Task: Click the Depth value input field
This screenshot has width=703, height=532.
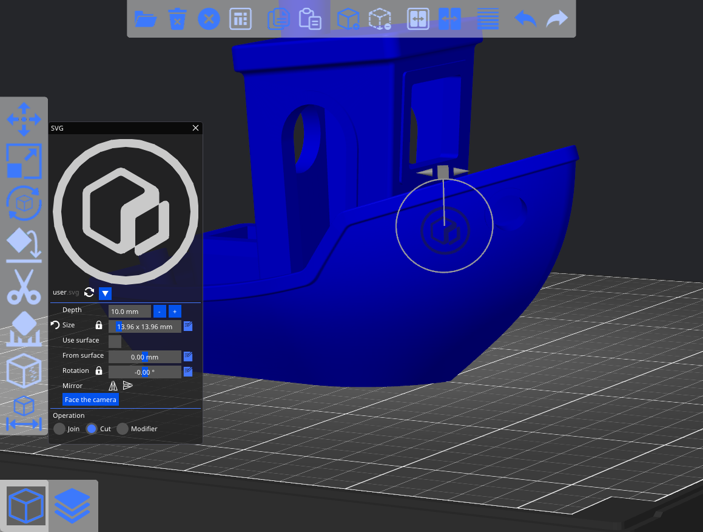Action: (x=129, y=311)
